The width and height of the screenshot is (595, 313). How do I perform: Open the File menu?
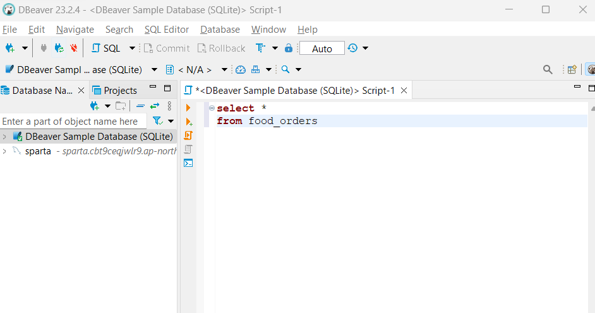pyautogui.click(x=9, y=30)
